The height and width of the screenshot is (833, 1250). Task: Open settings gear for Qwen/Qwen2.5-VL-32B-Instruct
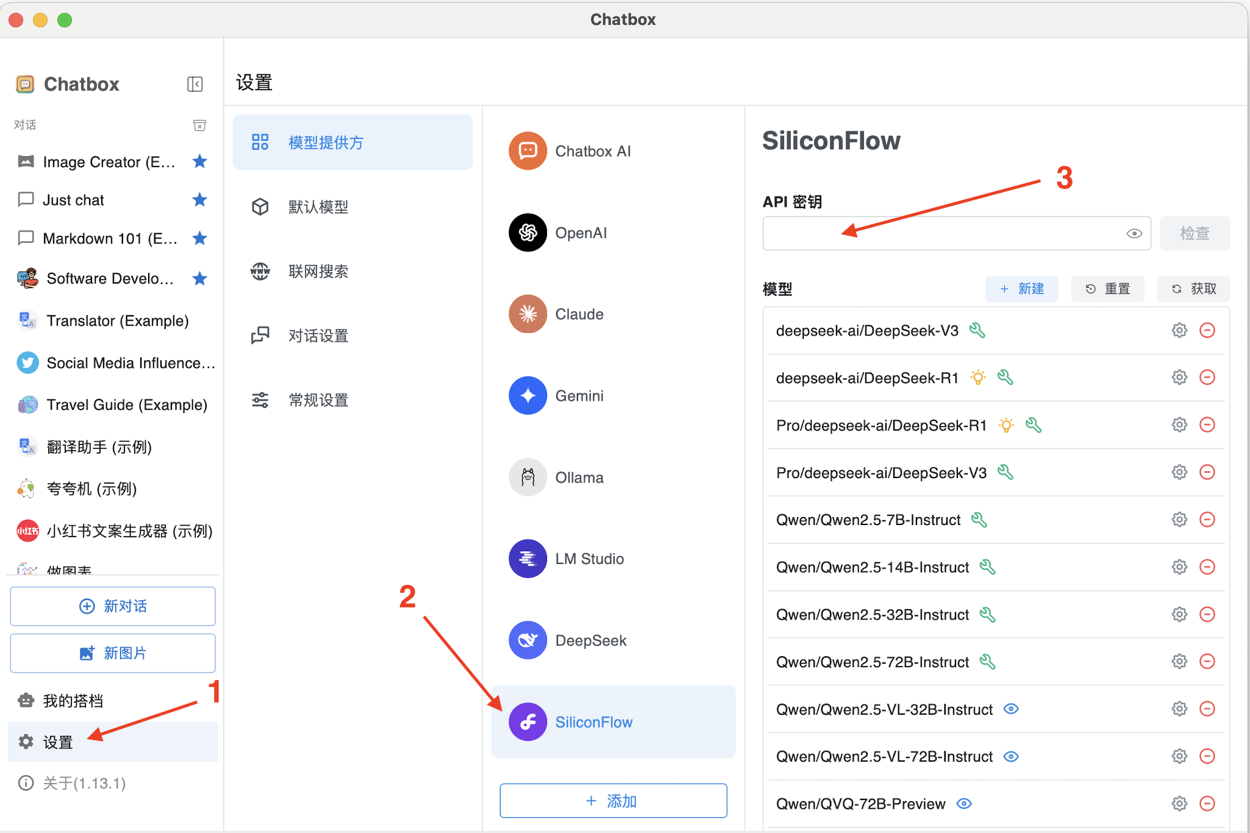pyautogui.click(x=1179, y=709)
